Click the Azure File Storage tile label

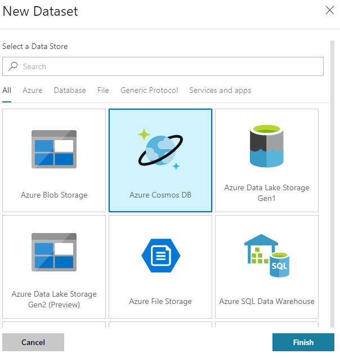point(160,301)
